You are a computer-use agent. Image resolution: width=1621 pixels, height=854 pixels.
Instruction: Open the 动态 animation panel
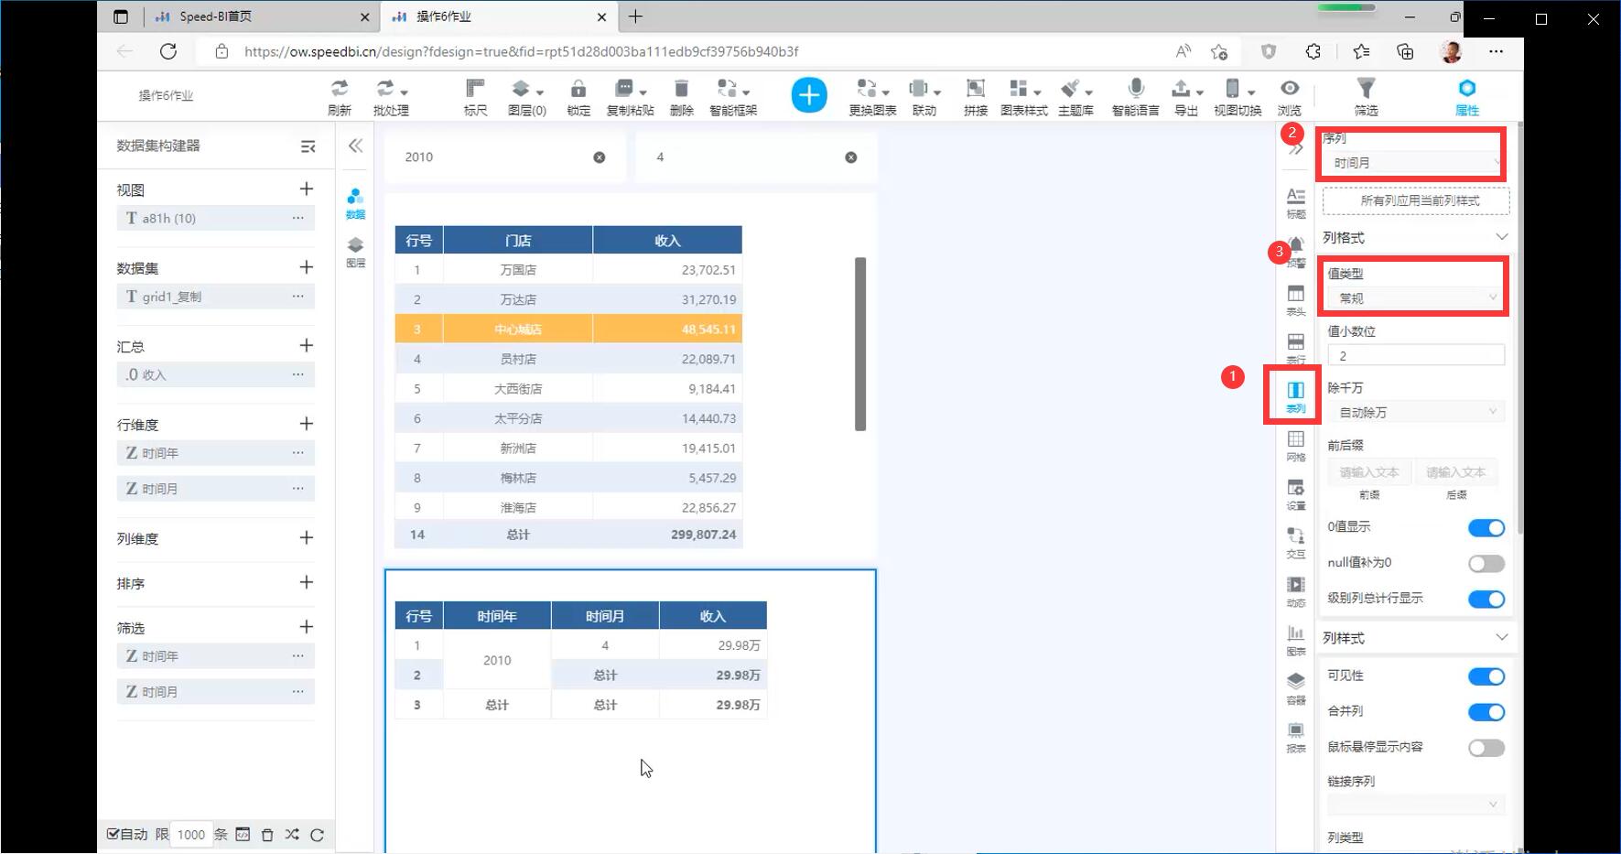1296,591
